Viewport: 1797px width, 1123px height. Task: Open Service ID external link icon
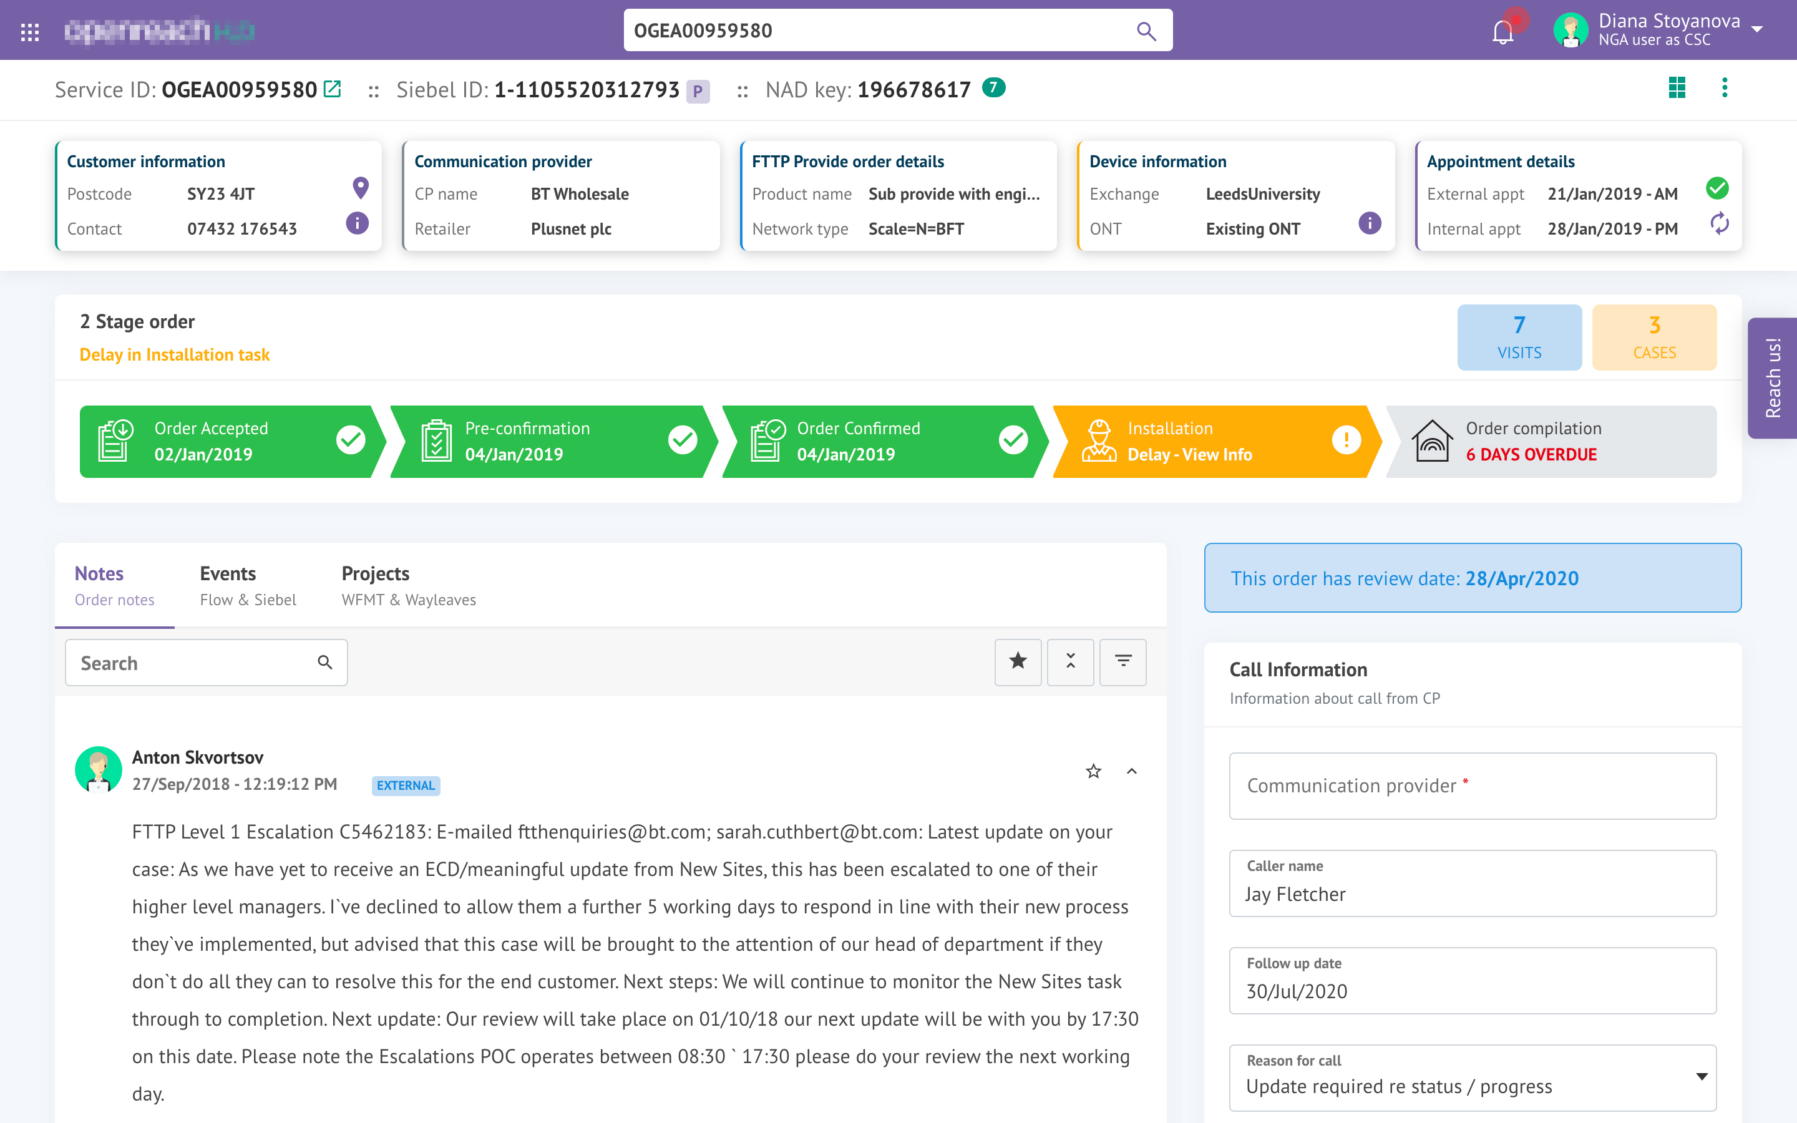[x=332, y=89]
